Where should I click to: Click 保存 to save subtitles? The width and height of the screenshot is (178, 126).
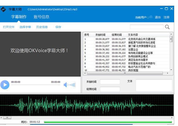[x=58, y=27]
